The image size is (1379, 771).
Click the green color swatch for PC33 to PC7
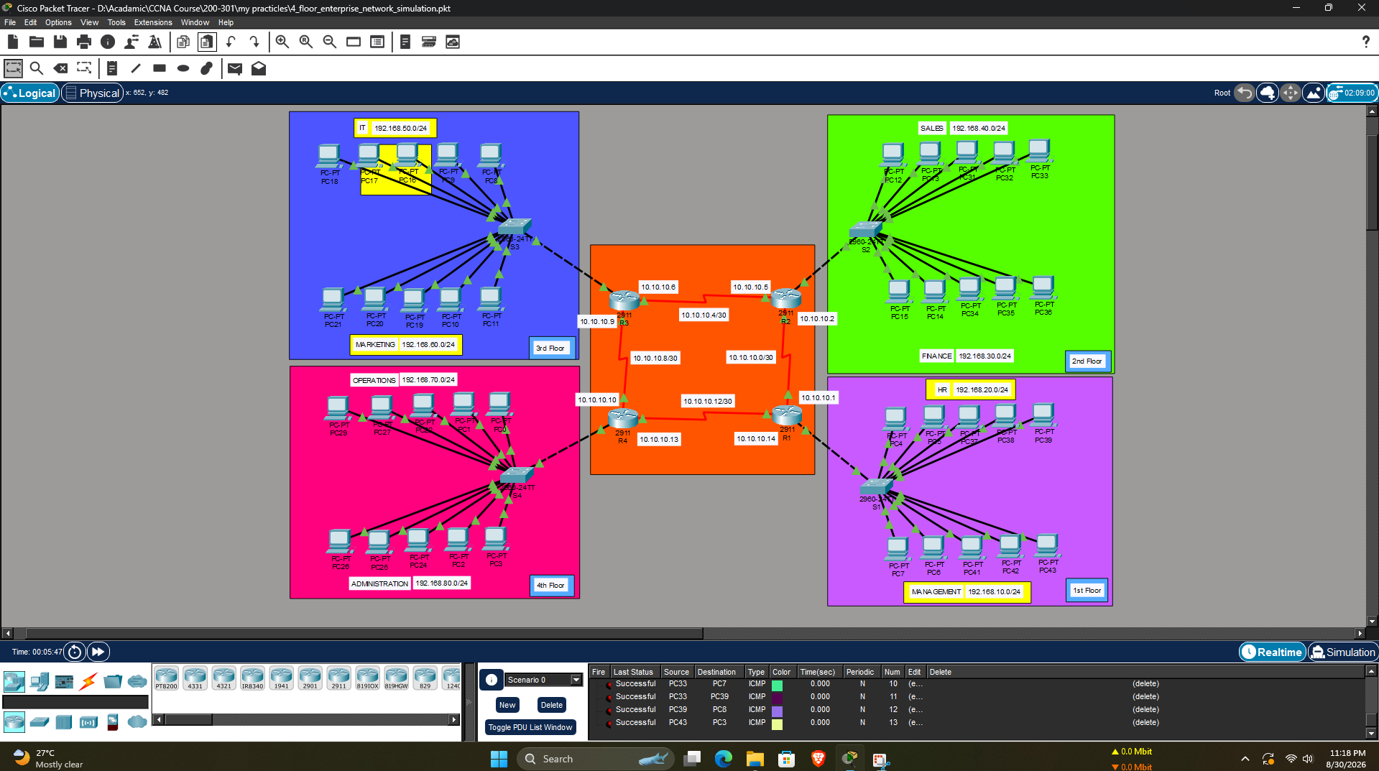(778, 685)
